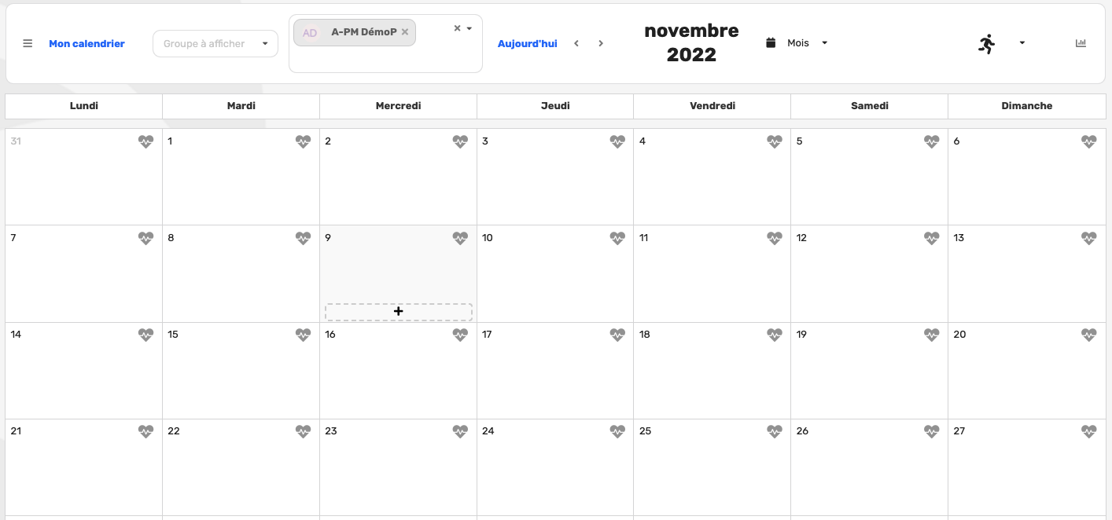Expand the arrow next to running icon
This screenshot has width=1112, height=520.
(x=1022, y=43)
